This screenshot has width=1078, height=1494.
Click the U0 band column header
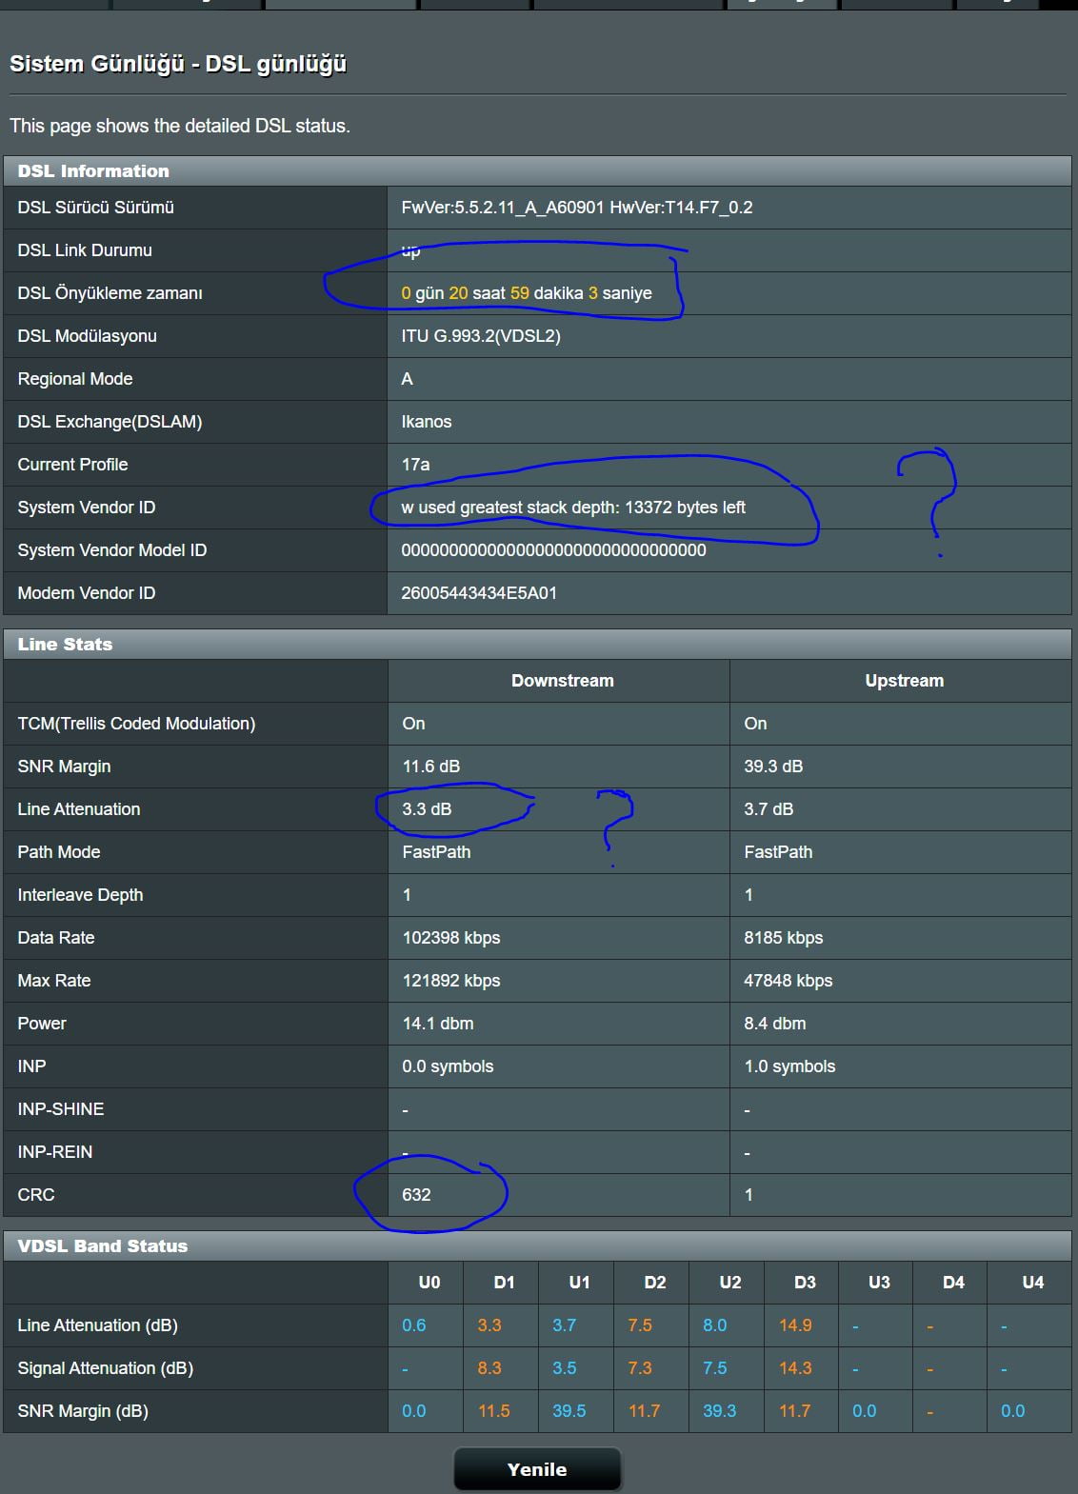coord(429,1283)
